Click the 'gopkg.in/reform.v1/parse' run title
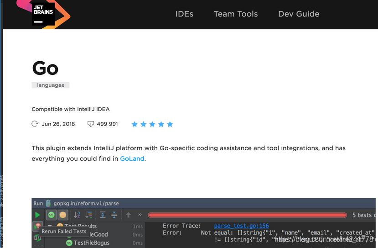Viewport: 378px width, 248px height. click(x=86, y=203)
